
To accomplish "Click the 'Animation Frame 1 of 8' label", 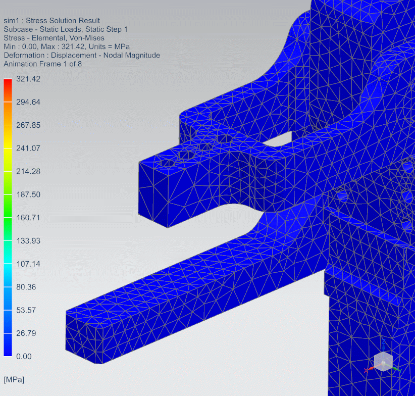I will click(x=42, y=64).
